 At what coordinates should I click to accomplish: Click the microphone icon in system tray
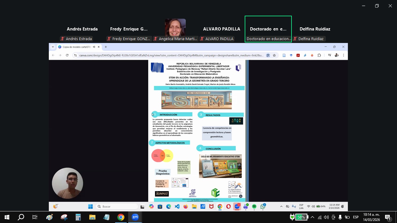pyautogui.click(x=340, y=217)
